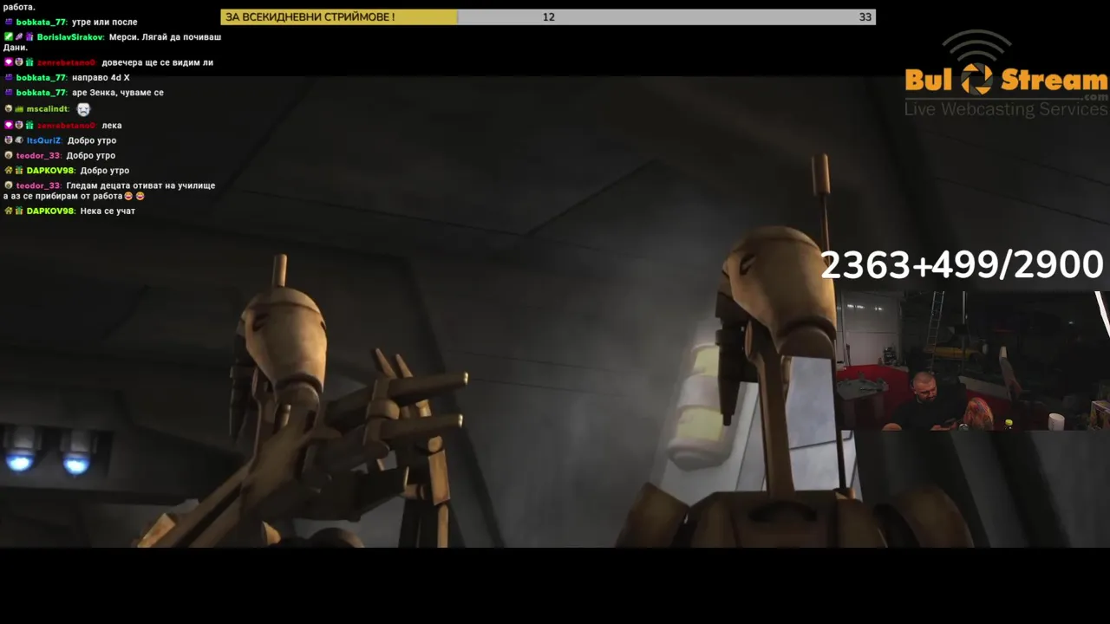Click the crying face emote after mscalindt
Image resolution: width=1110 pixels, height=624 pixels.
[x=83, y=109]
